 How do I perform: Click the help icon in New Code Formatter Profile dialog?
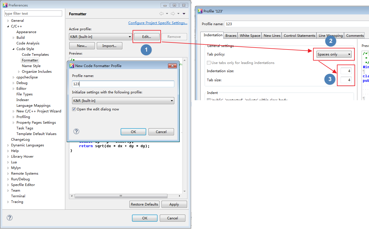[x=76, y=131]
